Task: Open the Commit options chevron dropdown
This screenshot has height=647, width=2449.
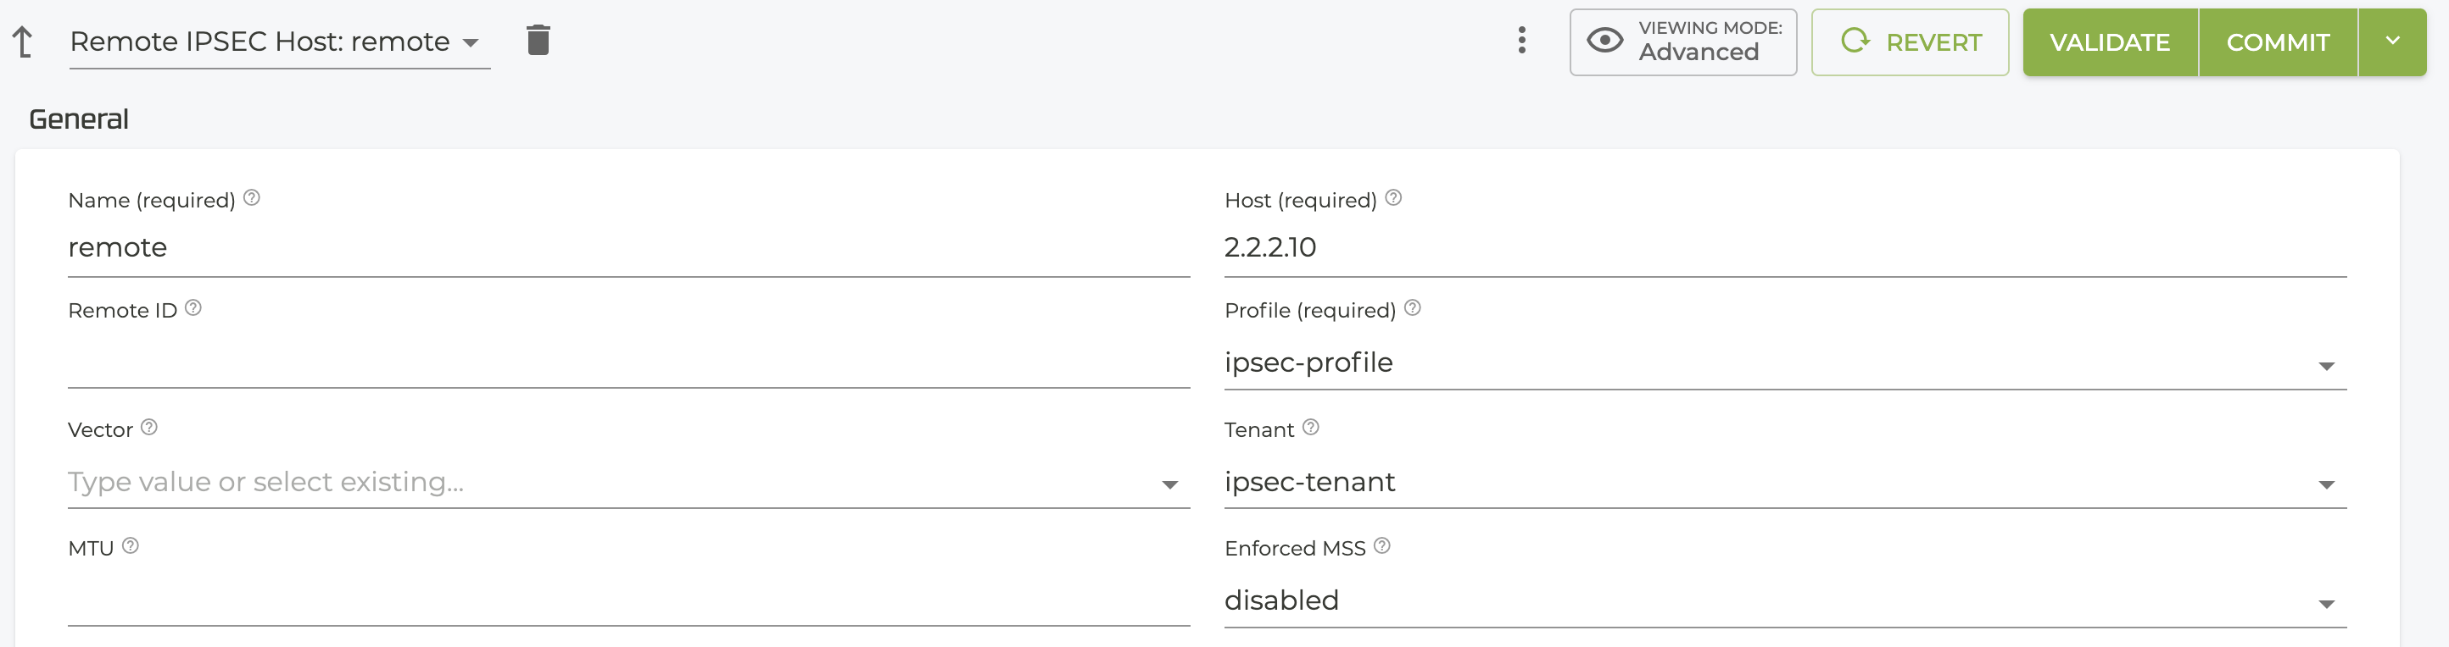Action: click(2392, 41)
